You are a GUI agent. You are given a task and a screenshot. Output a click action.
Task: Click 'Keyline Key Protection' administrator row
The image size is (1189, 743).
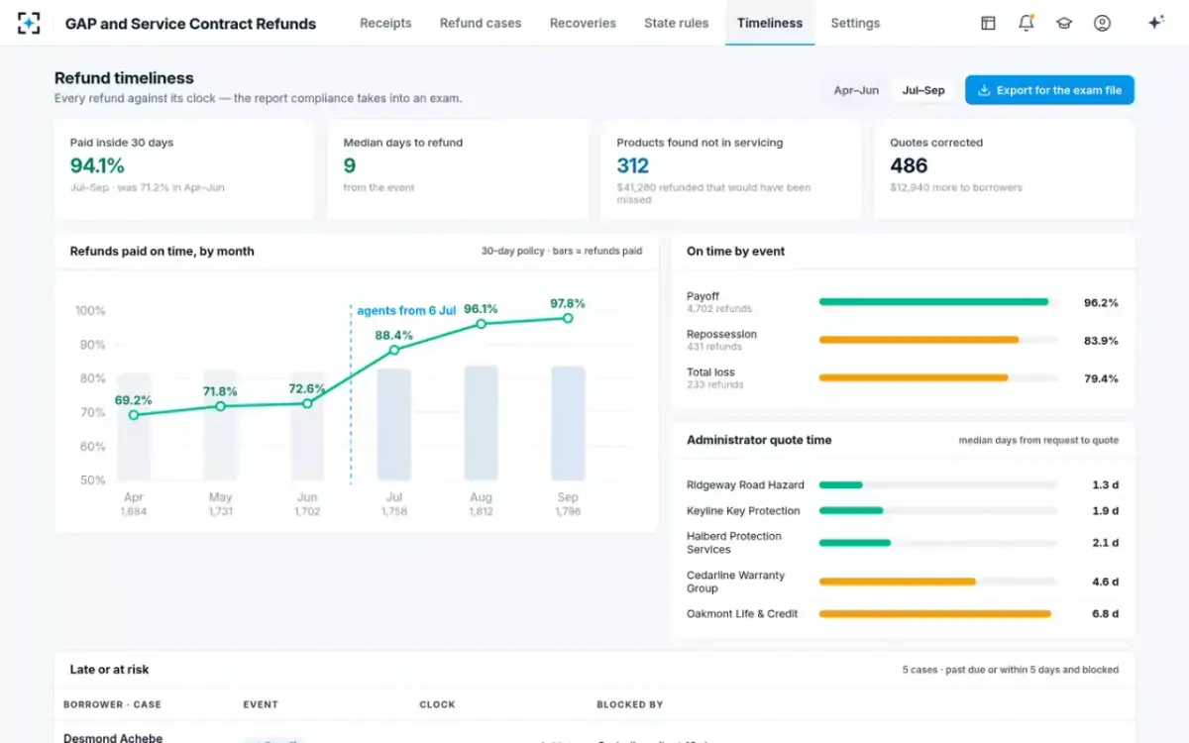click(903, 511)
